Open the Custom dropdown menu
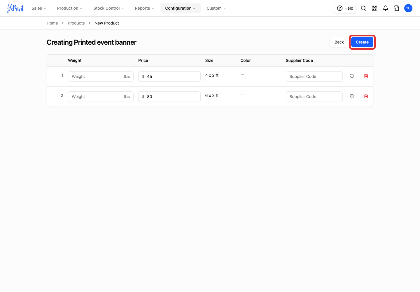 [216, 8]
